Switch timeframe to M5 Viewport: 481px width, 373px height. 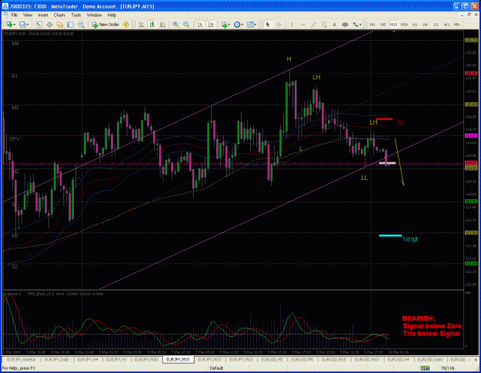[383, 25]
